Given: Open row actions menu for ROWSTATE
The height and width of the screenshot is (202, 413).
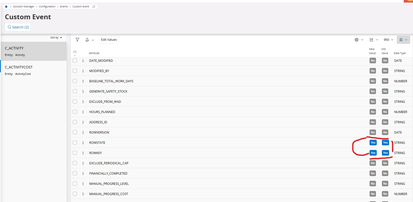Looking at the screenshot, I should pyautogui.click(x=83, y=143).
